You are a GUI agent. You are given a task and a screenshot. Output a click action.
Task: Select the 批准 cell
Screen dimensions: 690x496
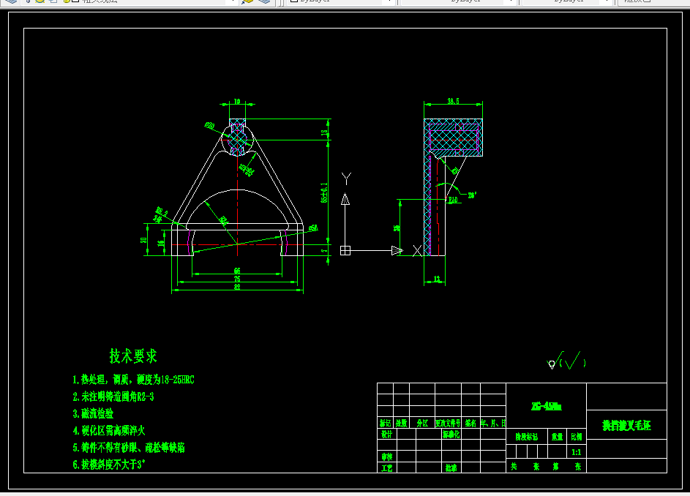click(451, 467)
